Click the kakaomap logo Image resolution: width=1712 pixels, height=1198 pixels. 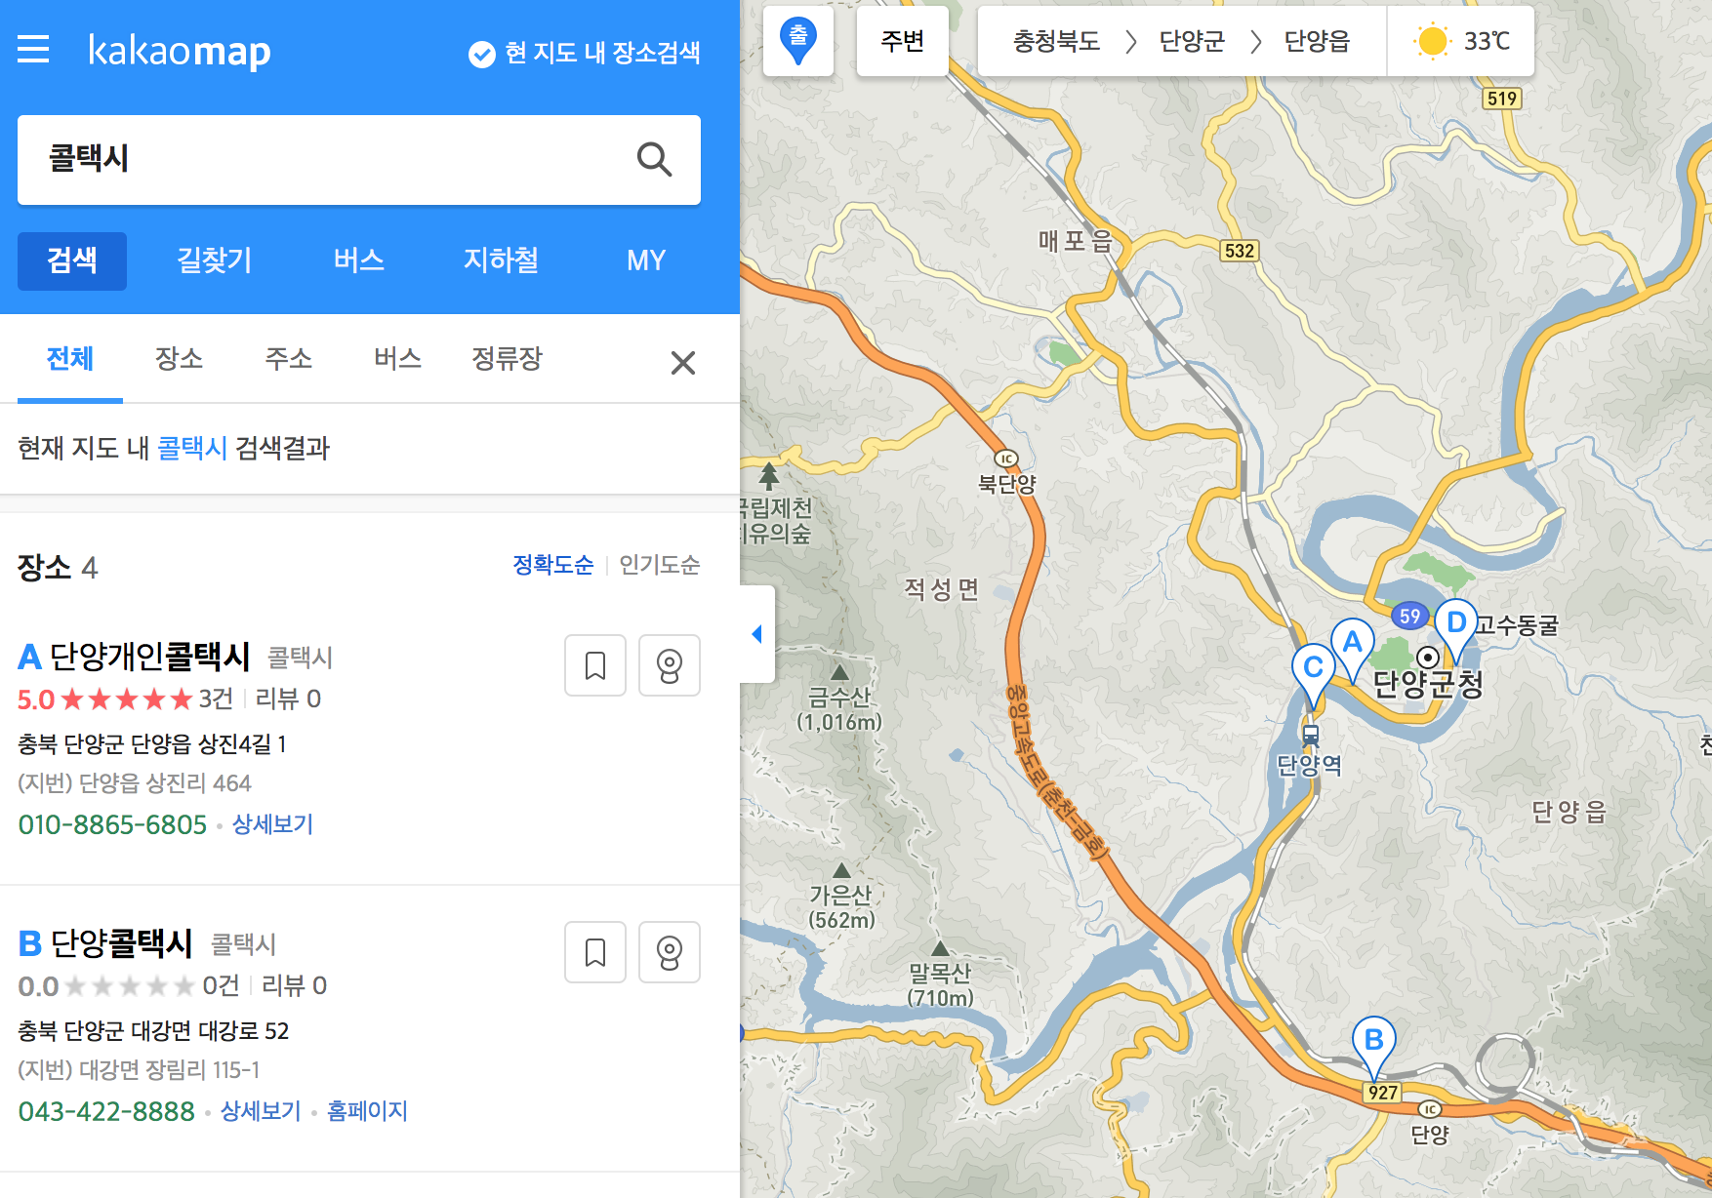click(x=180, y=51)
